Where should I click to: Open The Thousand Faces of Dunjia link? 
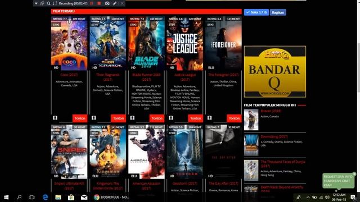(x=283, y=164)
